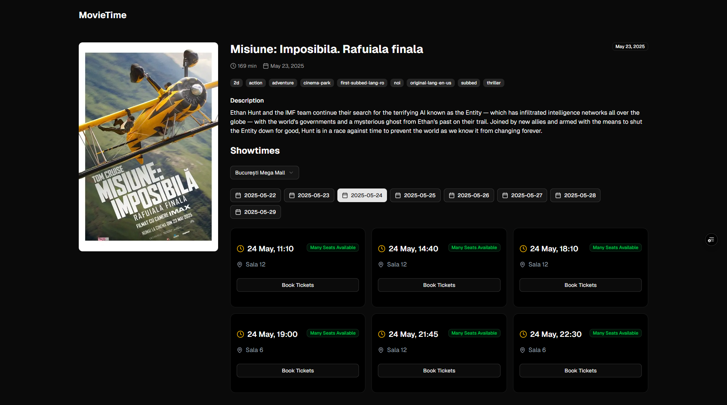Click the clock icon beside 24 May, 11:10
The width and height of the screenshot is (727, 405).
240,249
